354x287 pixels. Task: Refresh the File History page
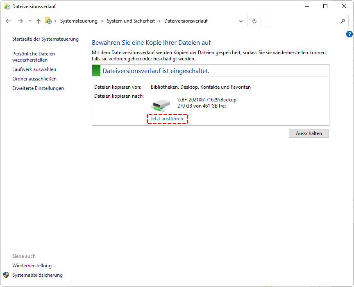click(x=254, y=21)
